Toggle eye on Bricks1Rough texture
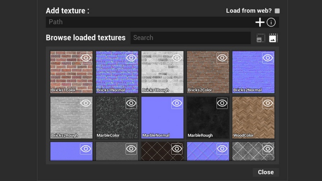Viewport: 322px width, 181px height. point(177,58)
